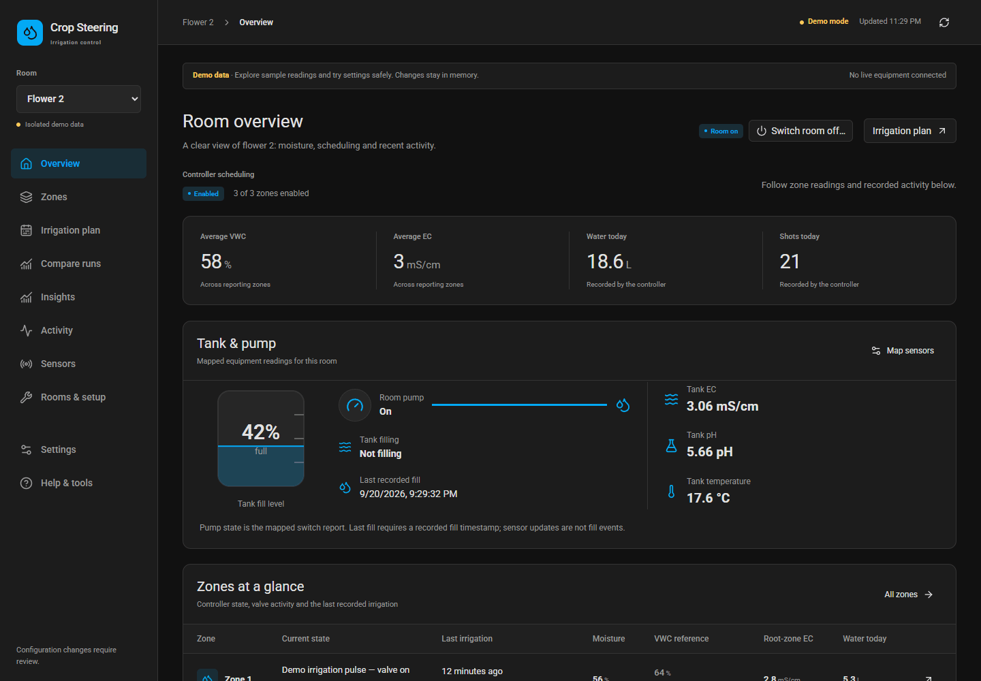The height and width of the screenshot is (681, 981).
Task: Click the VWC reference column header
Action: pos(681,639)
